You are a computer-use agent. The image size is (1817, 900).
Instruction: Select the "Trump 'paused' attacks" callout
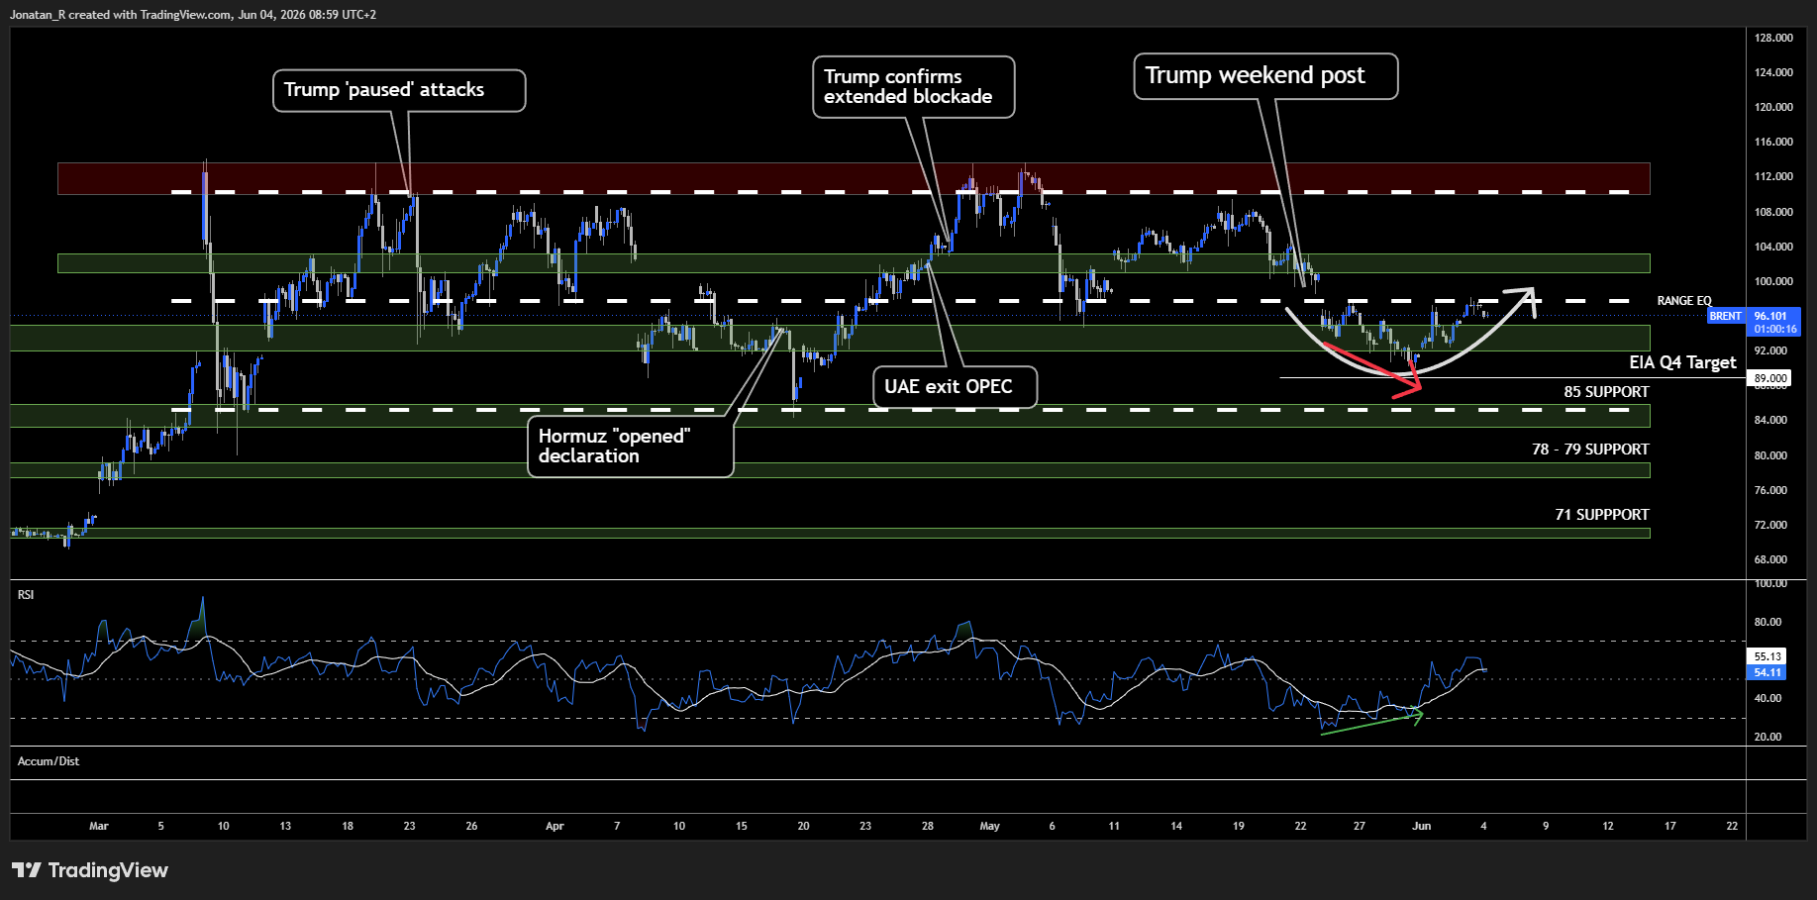[x=399, y=91]
